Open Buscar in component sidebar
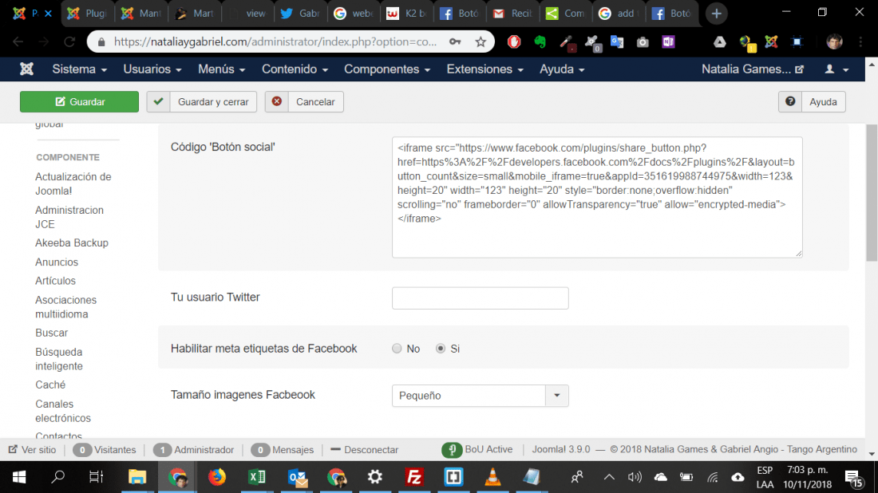 (52, 333)
